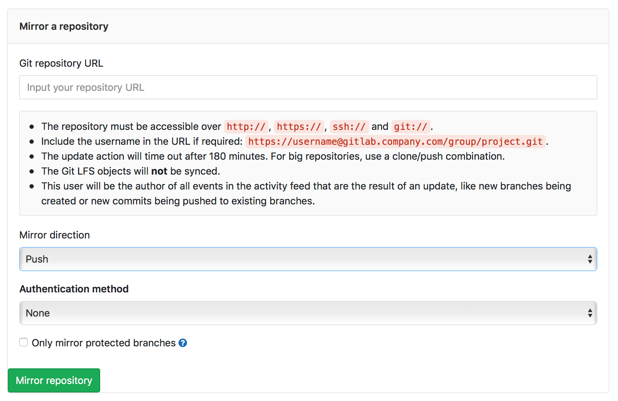Click the Mirror direction label

click(x=54, y=235)
